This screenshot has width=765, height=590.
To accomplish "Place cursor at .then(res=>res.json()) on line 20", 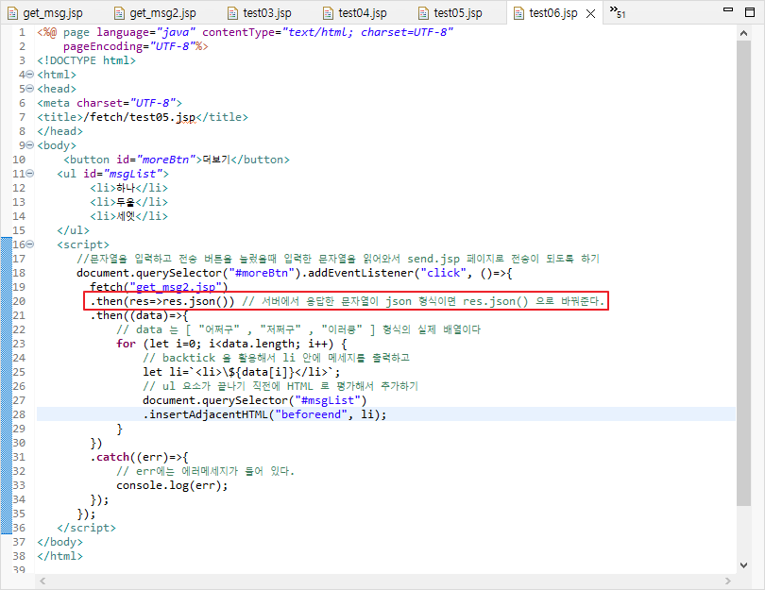I will click(162, 301).
